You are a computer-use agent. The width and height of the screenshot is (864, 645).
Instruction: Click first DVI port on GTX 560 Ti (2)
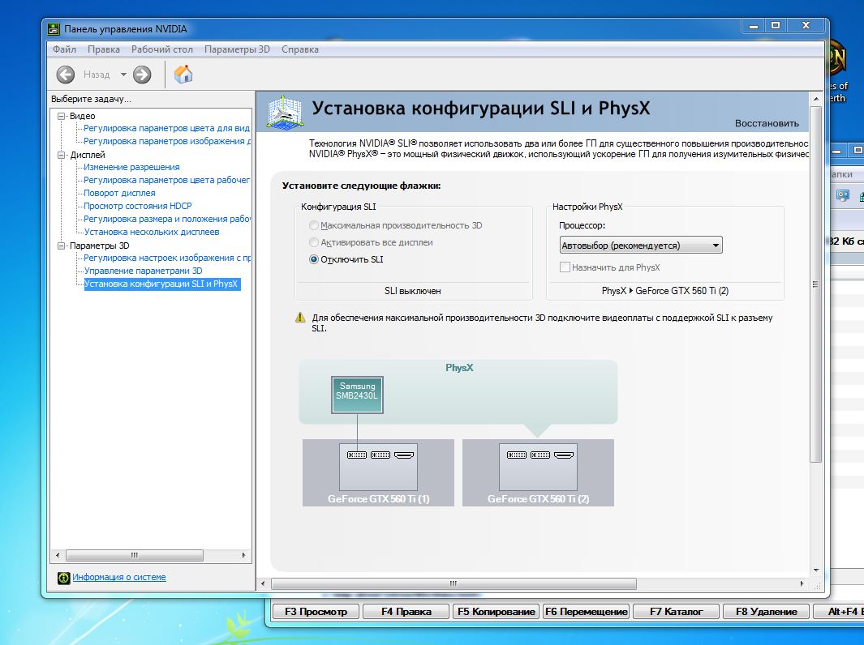point(517,455)
